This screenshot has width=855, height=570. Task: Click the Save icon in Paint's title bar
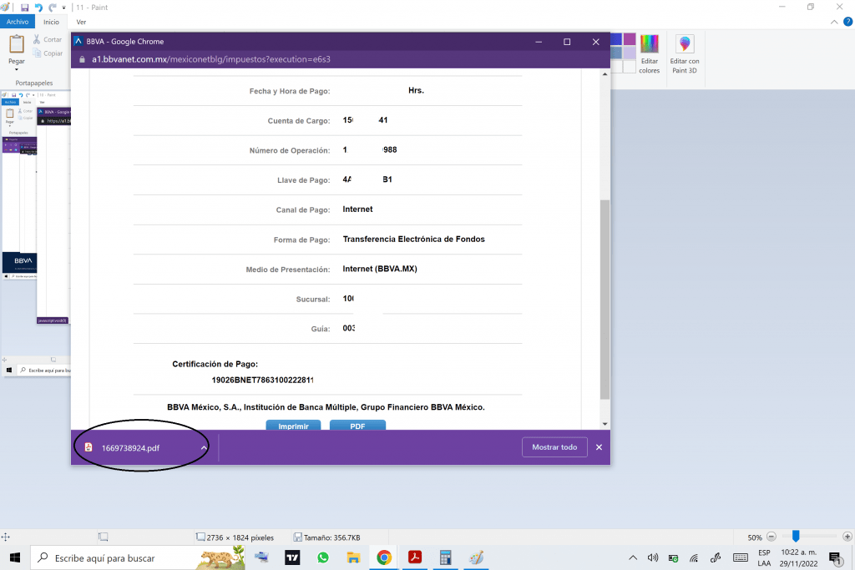[24, 8]
